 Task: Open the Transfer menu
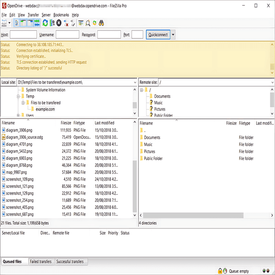pos(33,15)
